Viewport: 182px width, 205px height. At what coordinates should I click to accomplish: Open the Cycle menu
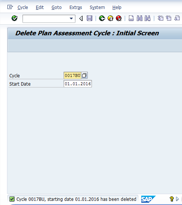tap(23, 8)
